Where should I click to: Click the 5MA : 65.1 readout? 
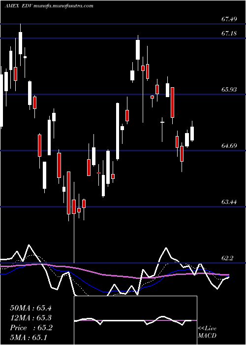(x=29, y=337)
